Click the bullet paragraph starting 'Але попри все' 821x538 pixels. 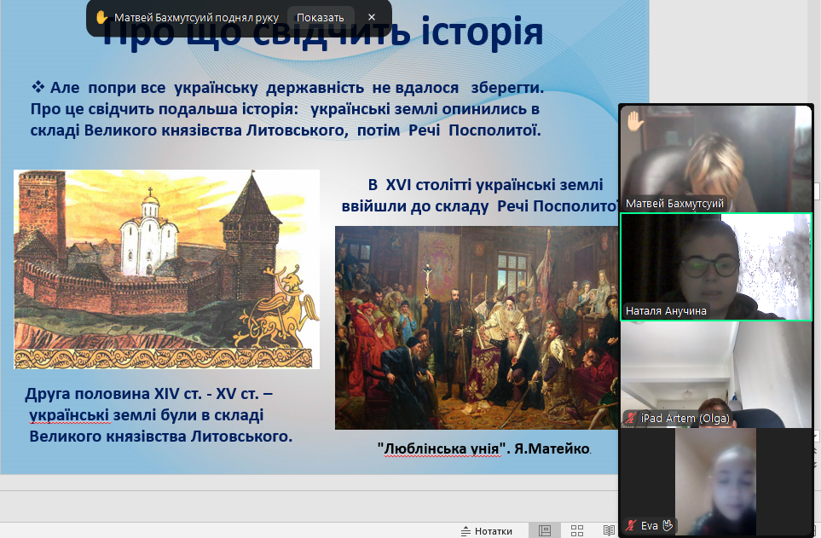(x=287, y=109)
